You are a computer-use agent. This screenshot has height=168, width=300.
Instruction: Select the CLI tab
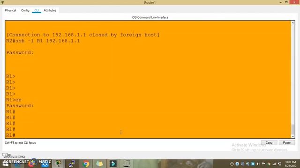click(37, 10)
